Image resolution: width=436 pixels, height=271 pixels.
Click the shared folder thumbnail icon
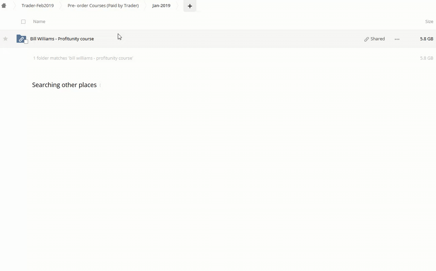point(21,39)
